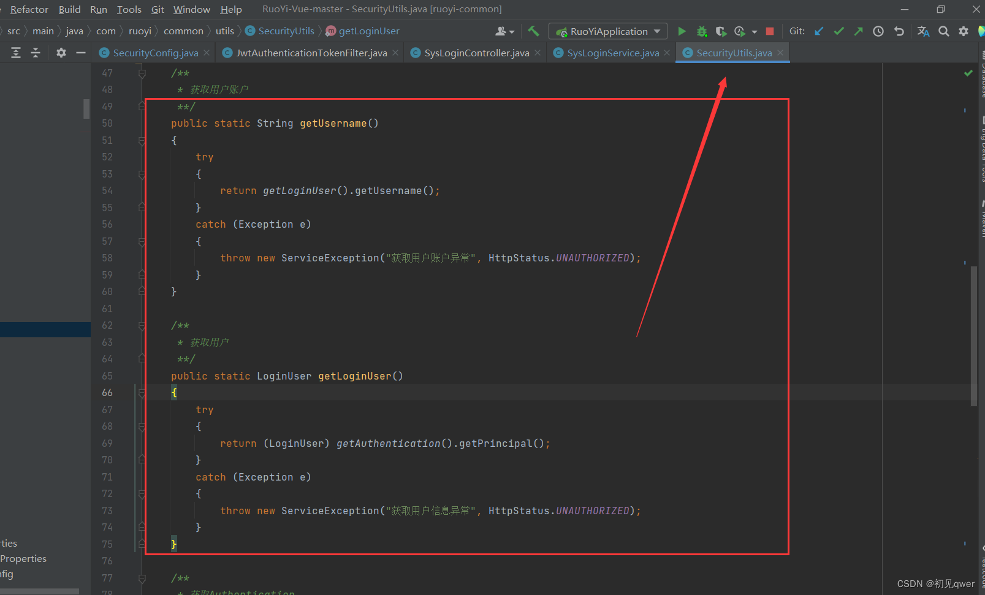Click the SecurityUtils class breadcrumb icon
This screenshot has width=985, height=595.
(250, 31)
